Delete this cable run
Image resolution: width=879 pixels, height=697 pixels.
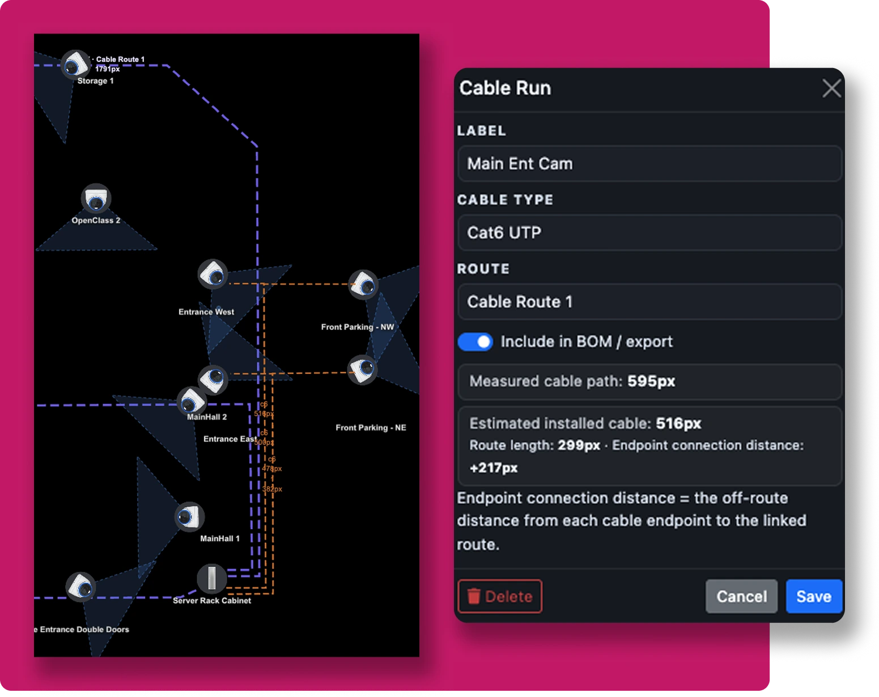pyautogui.click(x=500, y=596)
